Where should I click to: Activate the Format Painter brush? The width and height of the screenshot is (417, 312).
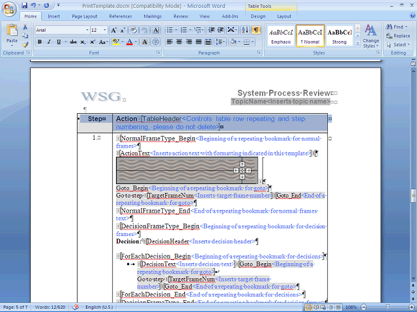pyautogui.click(x=25, y=45)
